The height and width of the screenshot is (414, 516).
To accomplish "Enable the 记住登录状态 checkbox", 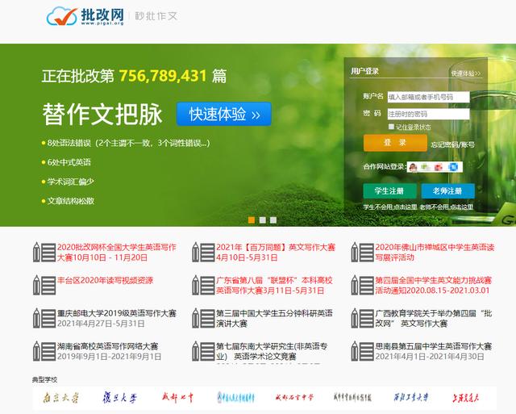I will [x=391, y=127].
